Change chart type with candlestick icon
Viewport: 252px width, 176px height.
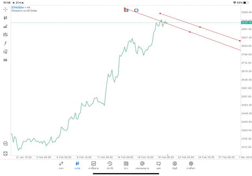coord(6,18)
